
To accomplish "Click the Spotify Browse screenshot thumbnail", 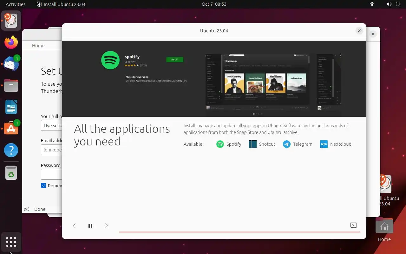I will point(257,82).
